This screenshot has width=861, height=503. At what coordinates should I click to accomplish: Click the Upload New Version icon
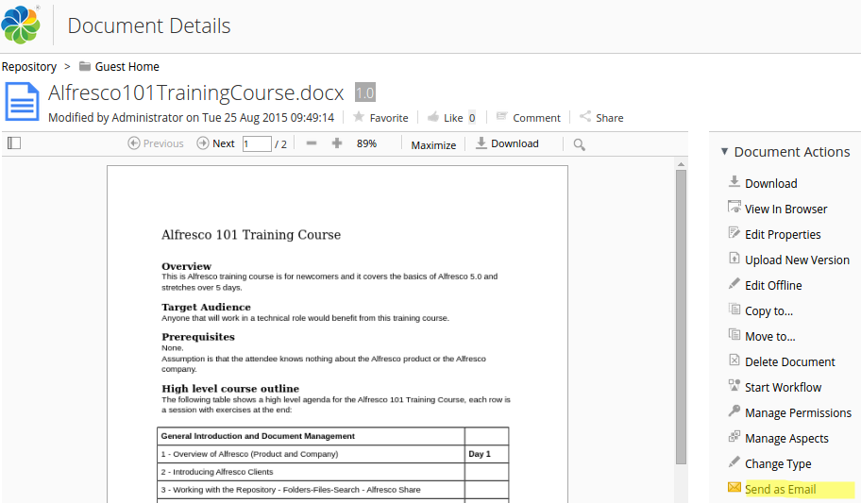point(734,258)
